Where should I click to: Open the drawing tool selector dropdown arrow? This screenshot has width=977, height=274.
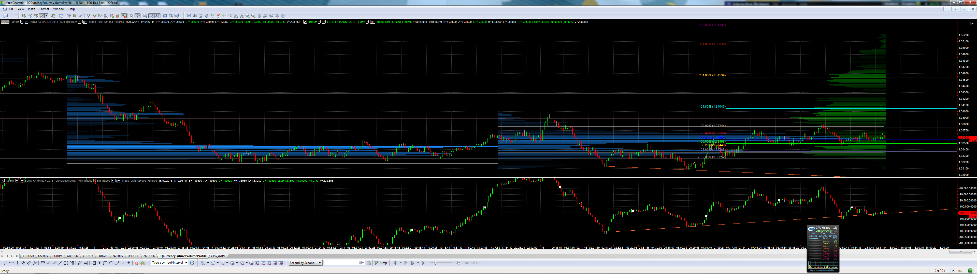click(46, 16)
